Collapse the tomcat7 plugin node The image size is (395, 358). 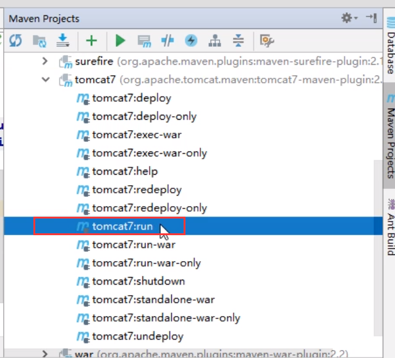[x=46, y=80]
